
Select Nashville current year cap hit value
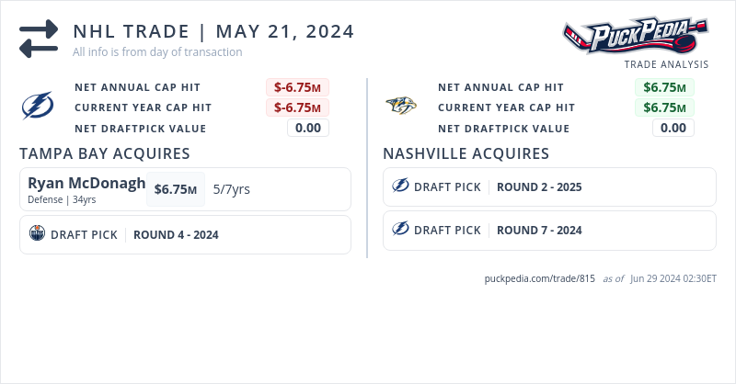coord(664,107)
